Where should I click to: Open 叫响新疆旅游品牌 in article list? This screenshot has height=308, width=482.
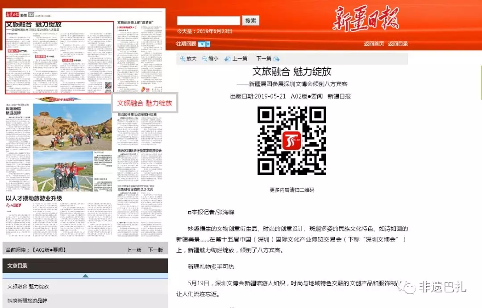27,300
